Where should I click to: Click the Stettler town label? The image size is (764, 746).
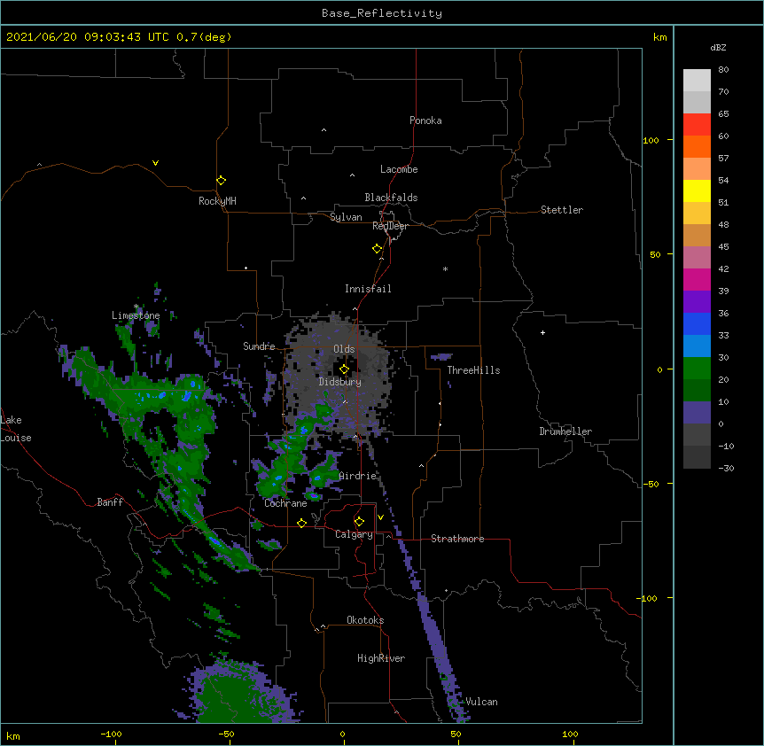(562, 210)
